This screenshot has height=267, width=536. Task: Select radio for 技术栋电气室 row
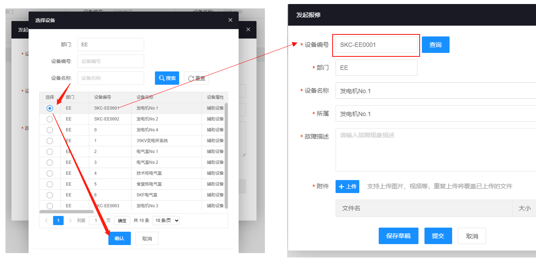(50, 173)
